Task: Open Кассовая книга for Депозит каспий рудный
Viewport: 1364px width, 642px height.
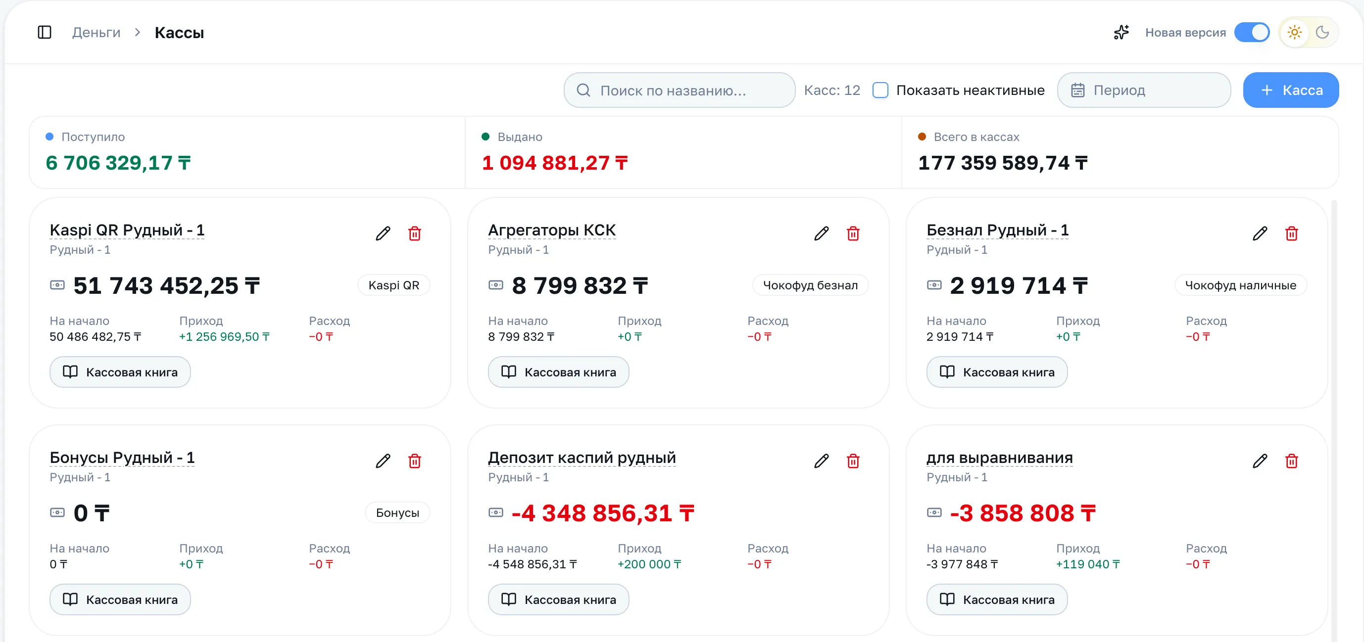Action: coord(559,599)
